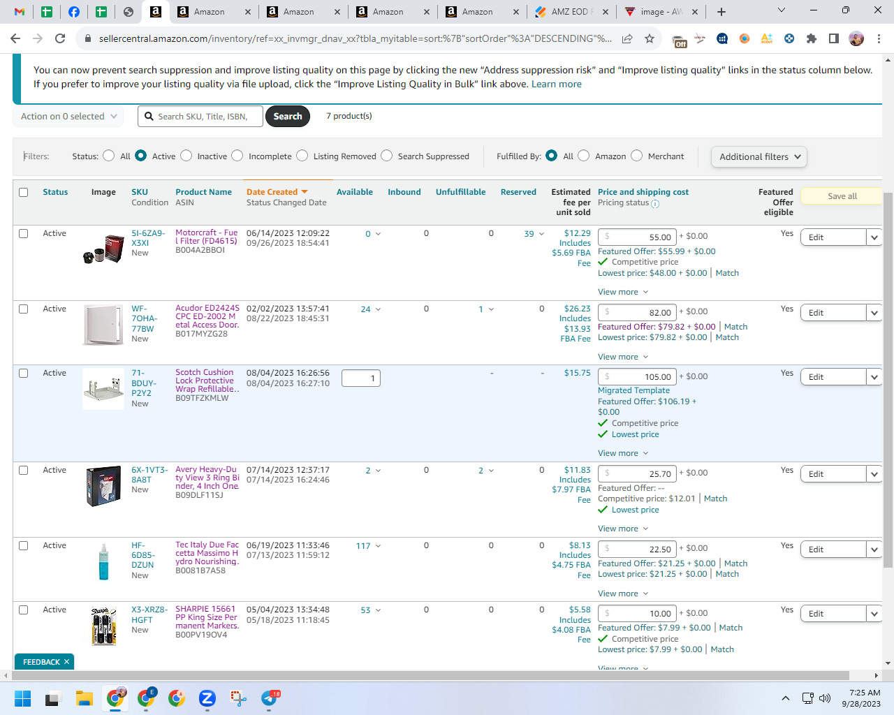Share this page via the address bar
The height and width of the screenshot is (715, 894).
coord(627,38)
